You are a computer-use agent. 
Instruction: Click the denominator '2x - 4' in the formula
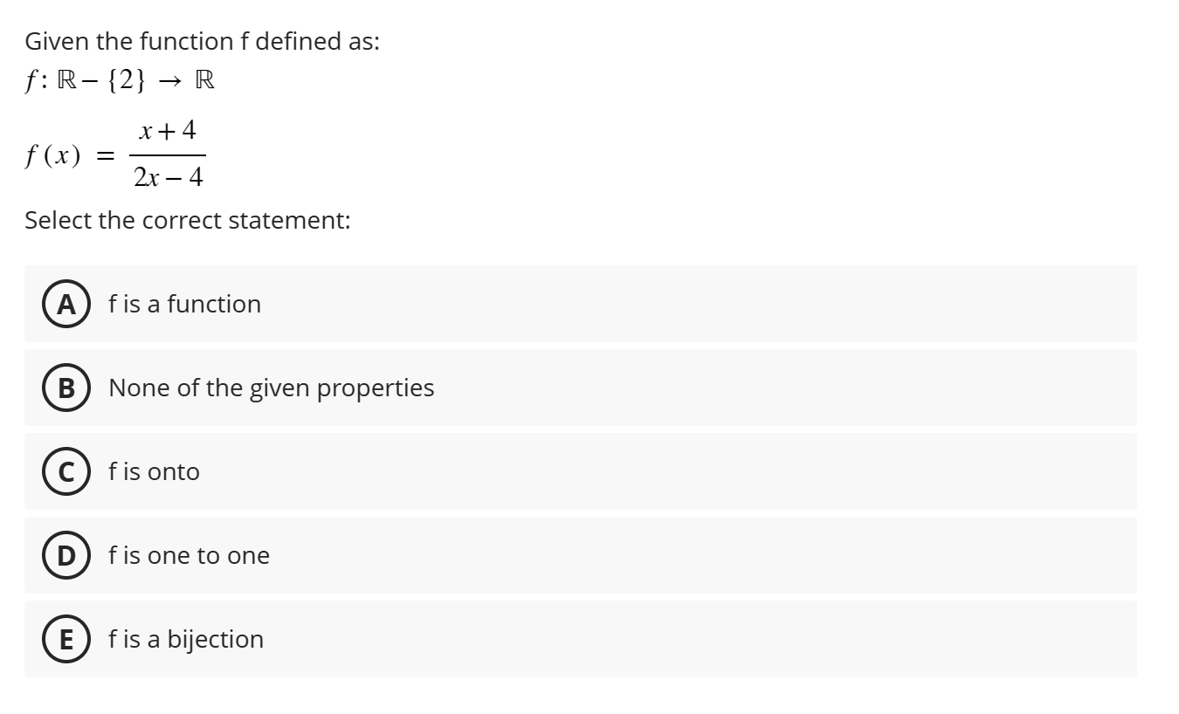pos(170,177)
